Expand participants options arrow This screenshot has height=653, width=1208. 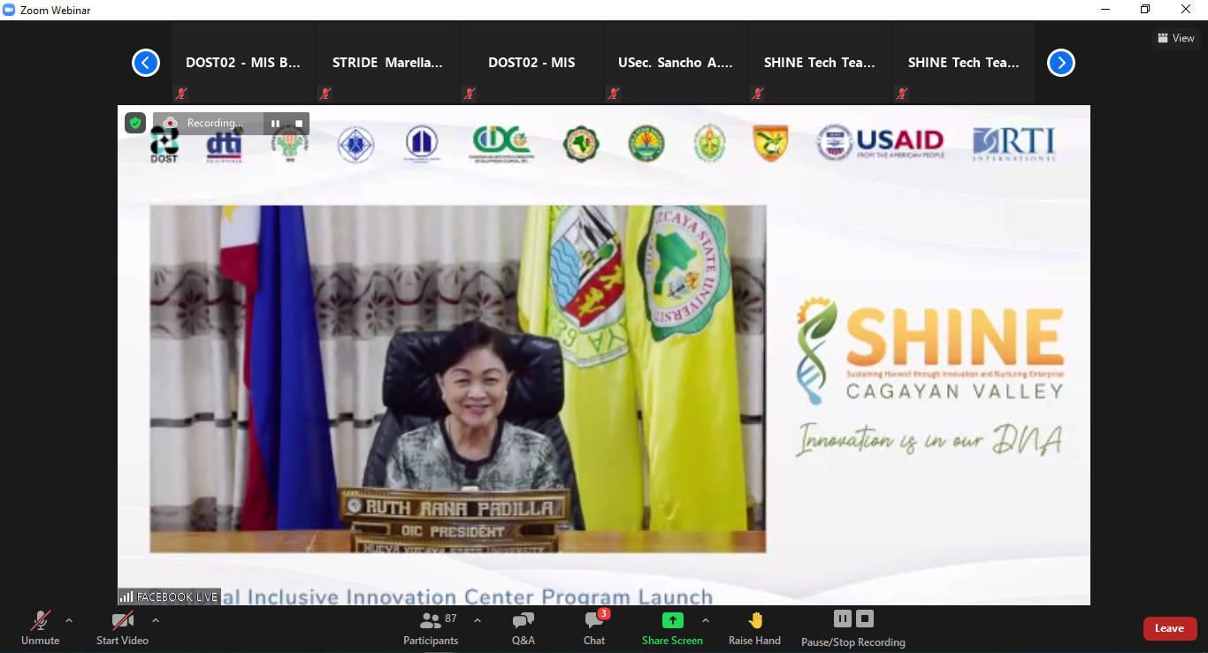point(478,620)
